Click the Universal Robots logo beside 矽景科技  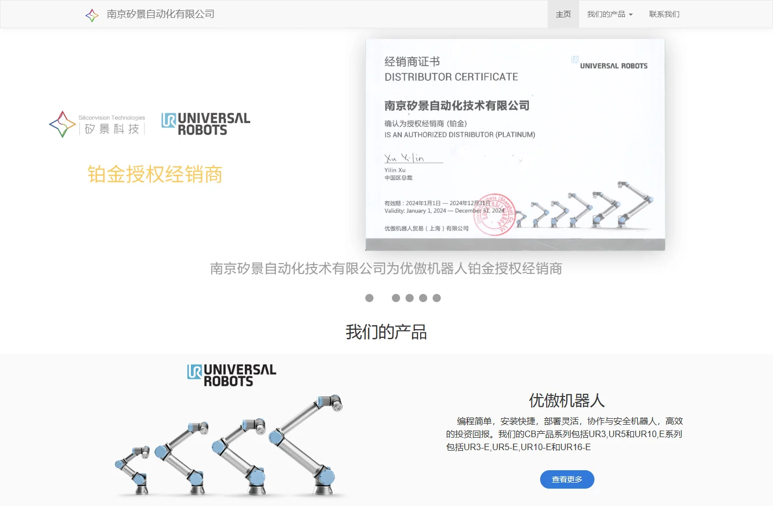(206, 124)
